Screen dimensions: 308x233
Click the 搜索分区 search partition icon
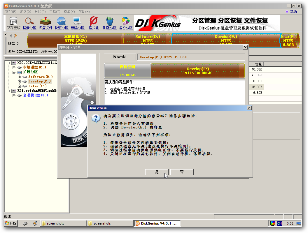click(x=29, y=23)
